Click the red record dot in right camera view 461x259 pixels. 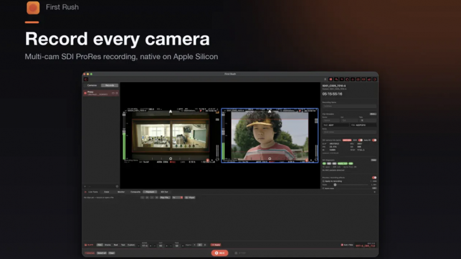307,160
